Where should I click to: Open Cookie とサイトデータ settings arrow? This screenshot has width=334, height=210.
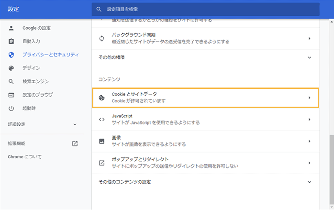[x=309, y=98]
